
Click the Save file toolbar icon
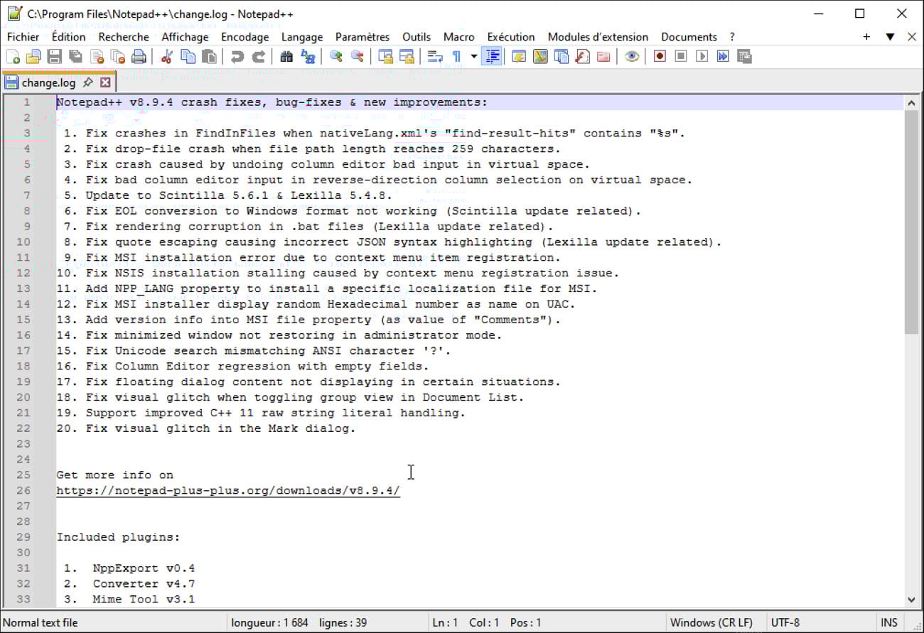(x=54, y=57)
